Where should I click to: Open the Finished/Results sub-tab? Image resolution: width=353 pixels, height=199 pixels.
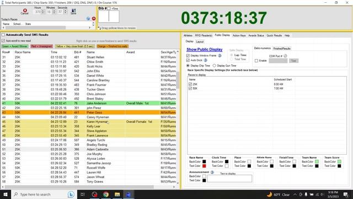pyautogui.click(x=282, y=49)
